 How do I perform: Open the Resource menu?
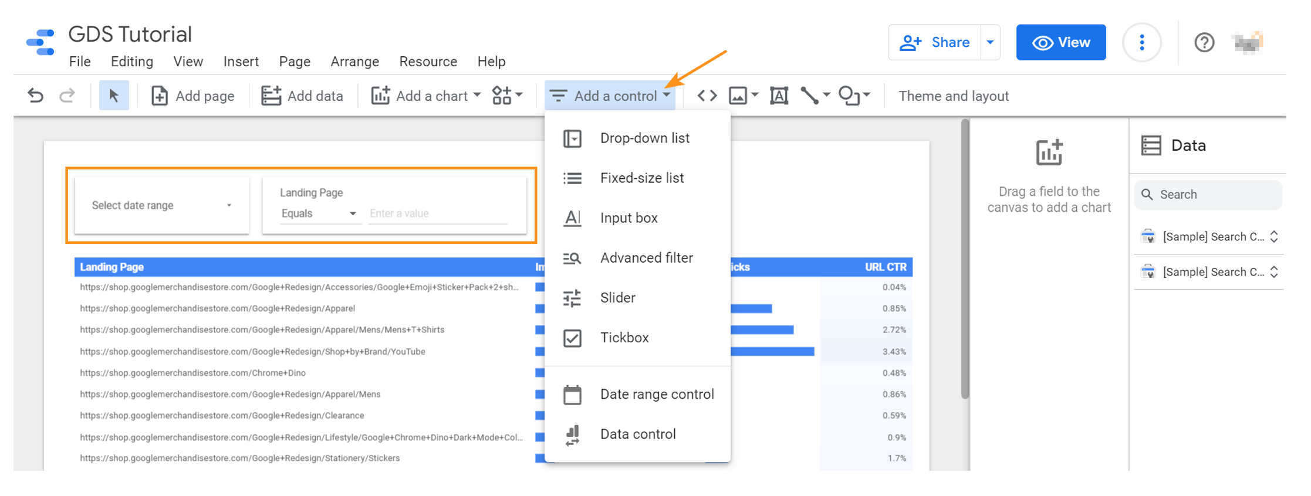pyautogui.click(x=428, y=62)
